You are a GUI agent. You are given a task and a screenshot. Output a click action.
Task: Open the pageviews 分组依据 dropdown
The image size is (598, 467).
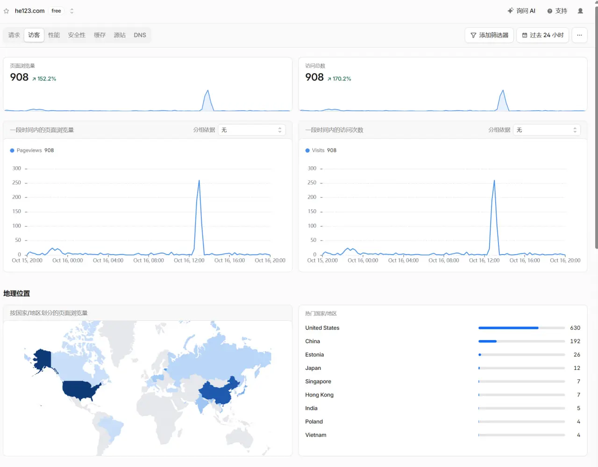pos(251,130)
